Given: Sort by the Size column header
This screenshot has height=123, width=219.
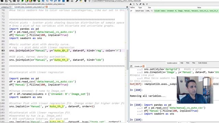Looking at the screenshot, I should tap(149, 8).
